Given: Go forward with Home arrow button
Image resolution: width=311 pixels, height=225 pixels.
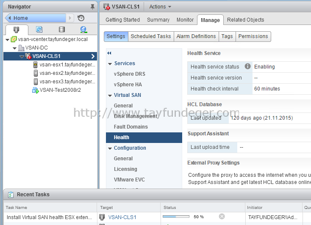Looking at the screenshot, I should click(70, 18).
